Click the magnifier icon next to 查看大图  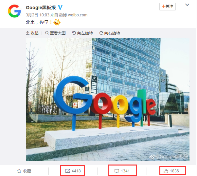[x=47, y=33]
